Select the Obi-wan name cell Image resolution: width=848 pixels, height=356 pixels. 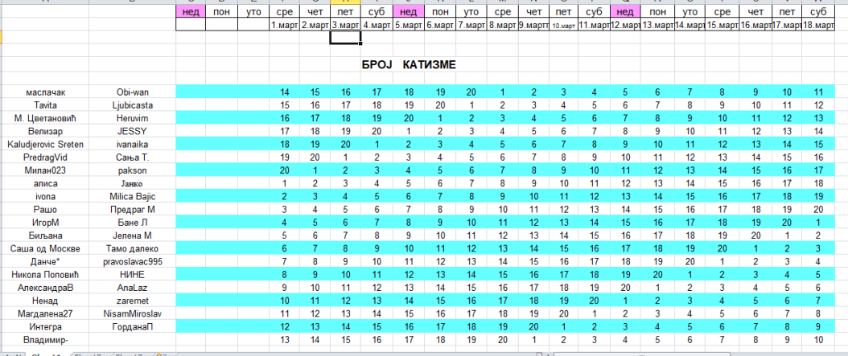tap(133, 92)
